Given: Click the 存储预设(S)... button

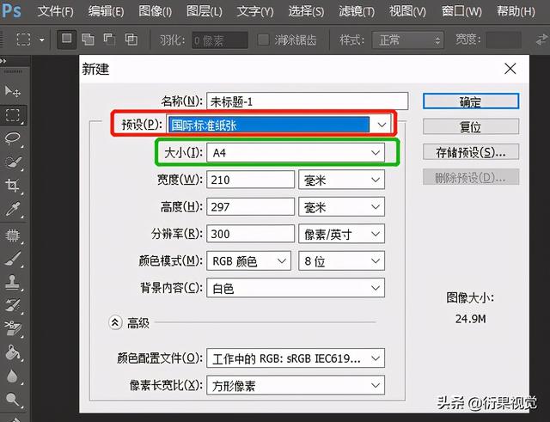Looking at the screenshot, I should (x=471, y=152).
